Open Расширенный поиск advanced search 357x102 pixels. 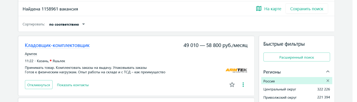click(297, 57)
